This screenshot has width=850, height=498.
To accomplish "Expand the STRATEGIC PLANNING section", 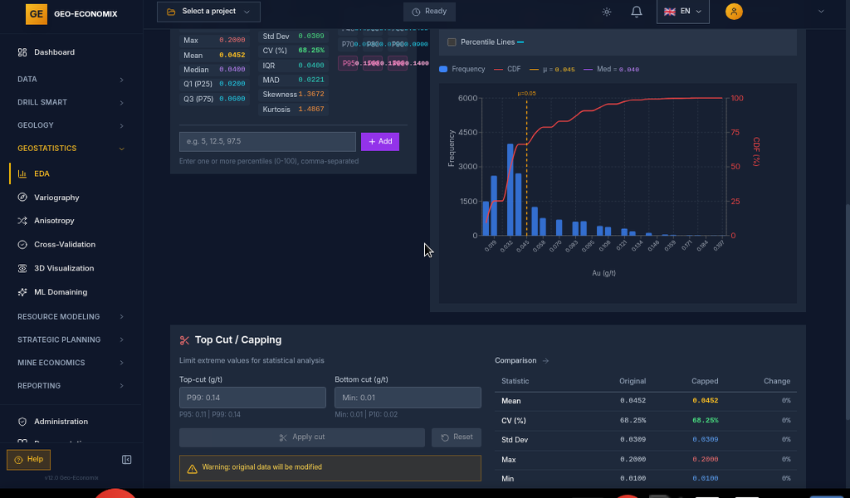I will 71,339.
